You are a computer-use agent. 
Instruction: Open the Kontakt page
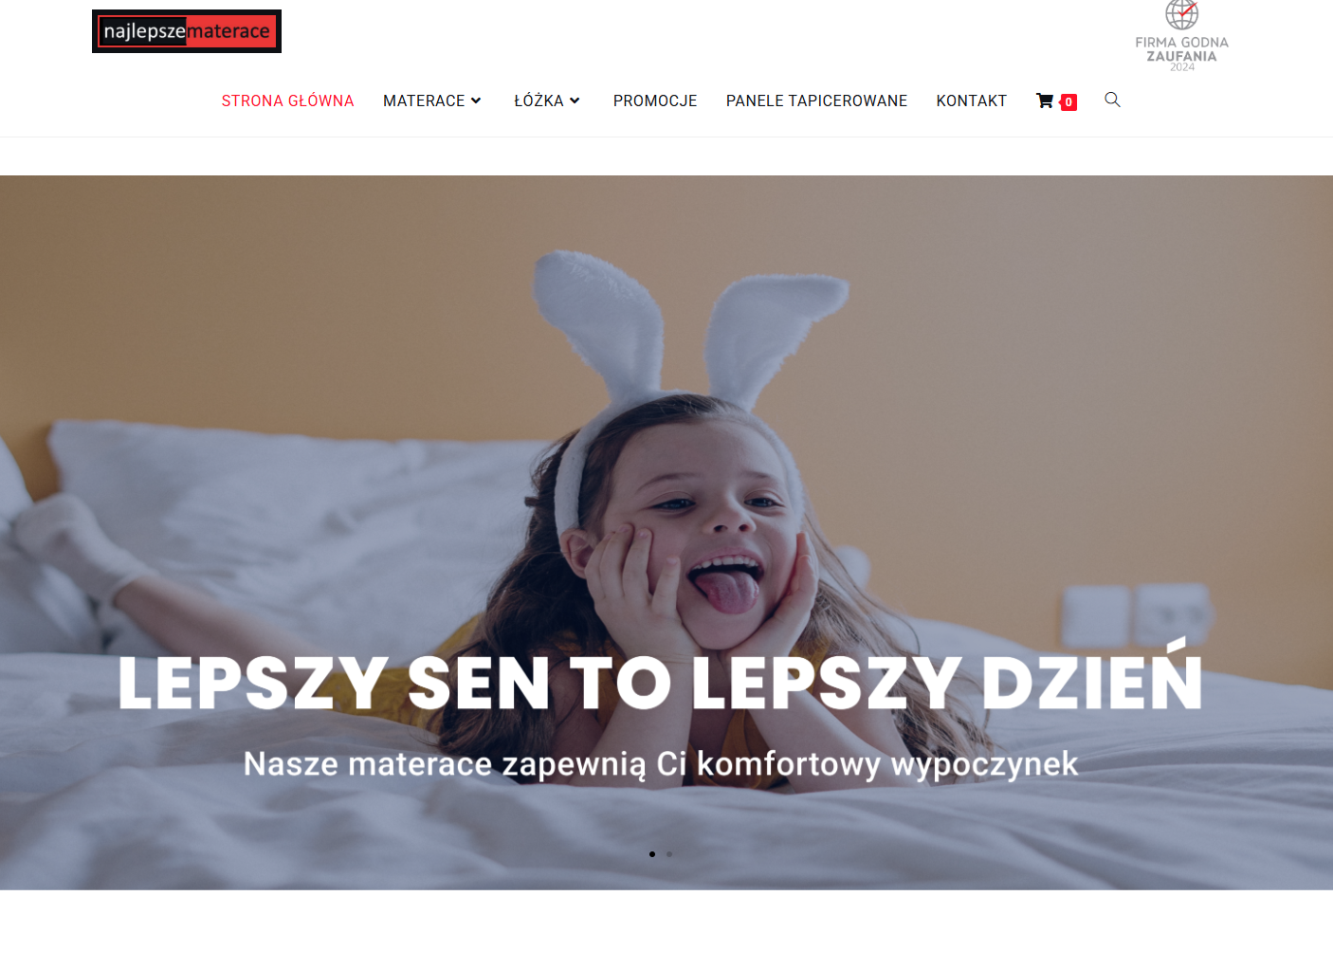click(x=972, y=101)
